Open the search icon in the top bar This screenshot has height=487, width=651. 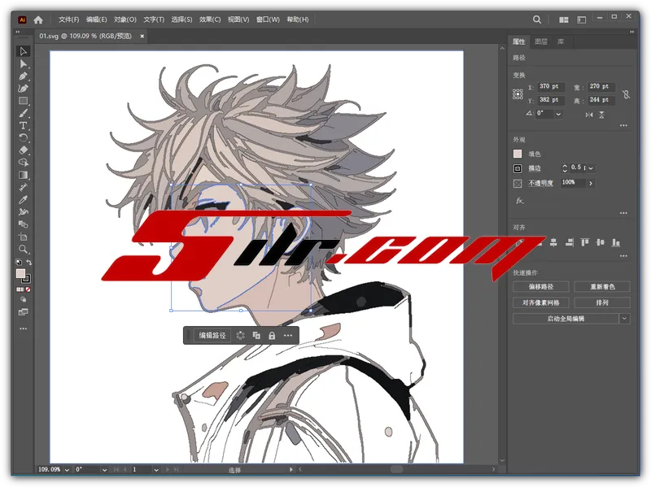click(x=537, y=20)
